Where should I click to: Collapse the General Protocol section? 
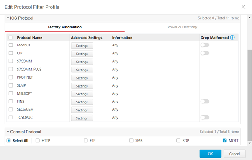pos(8,132)
